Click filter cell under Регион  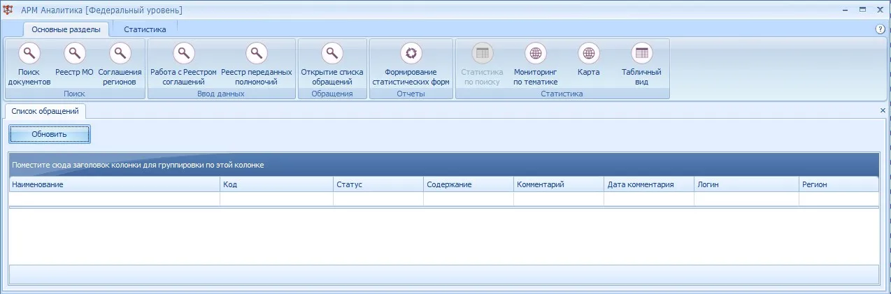[x=839, y=199]
